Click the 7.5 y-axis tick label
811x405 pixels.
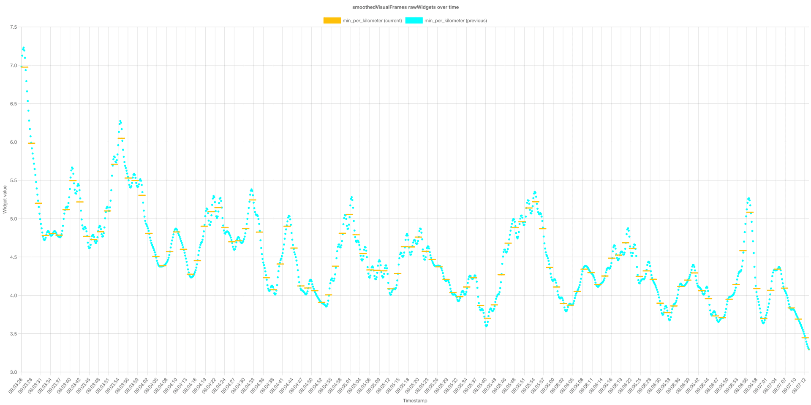pos(14,27)
